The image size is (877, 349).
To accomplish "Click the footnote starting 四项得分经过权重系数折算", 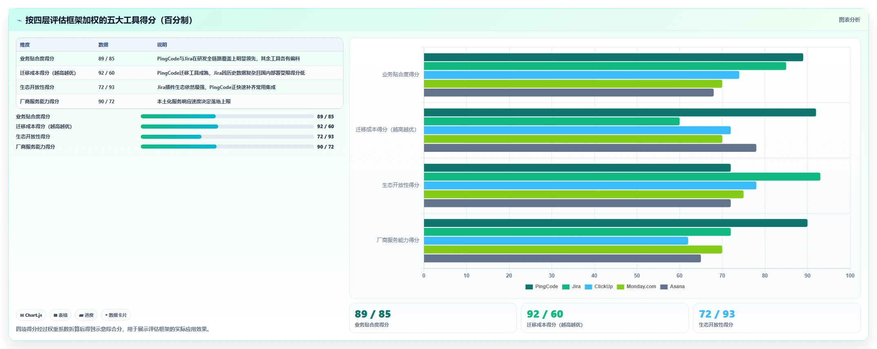I will [x=114, y=329].
